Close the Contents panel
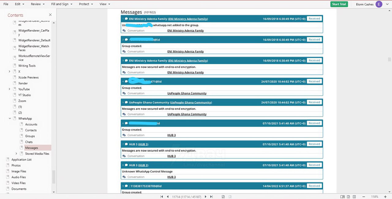The height and width of the screenshot is (199, 392). [x=50, y=15]
